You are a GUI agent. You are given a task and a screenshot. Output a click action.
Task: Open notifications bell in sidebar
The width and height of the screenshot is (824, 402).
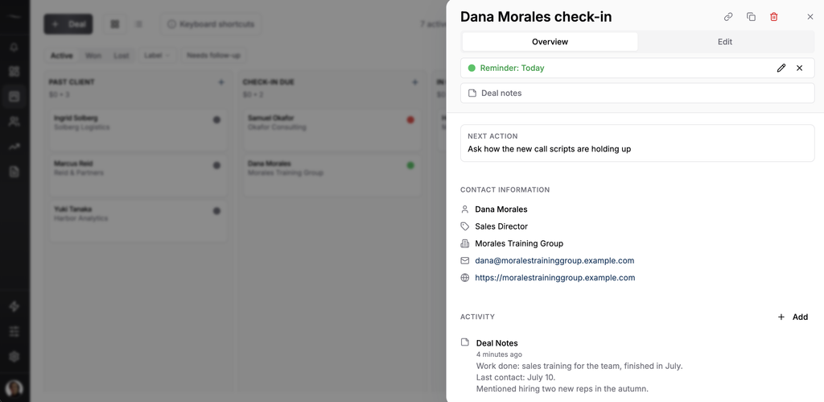[14, 47]
